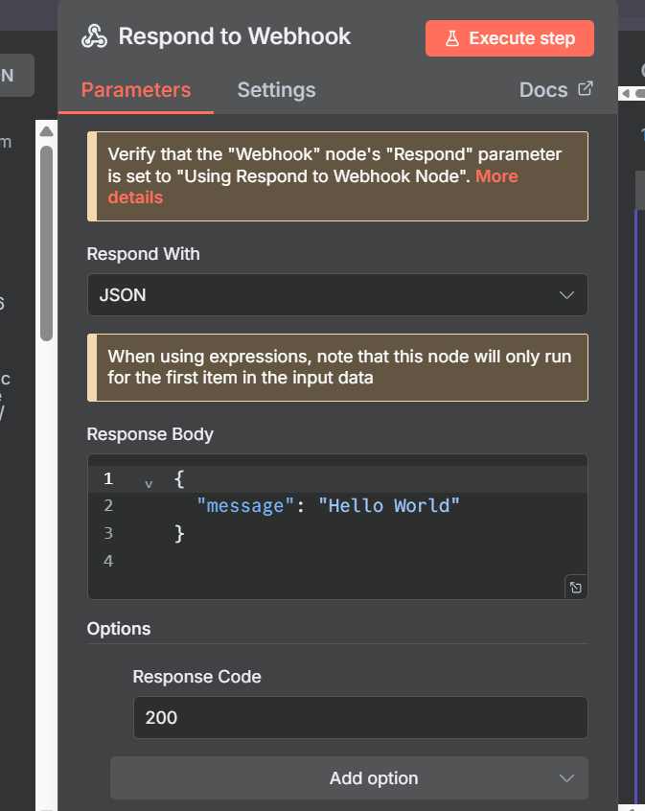Viewport: 645px width, 811px height.
Task: Click the left panel vertical scrollbar thumb
Action: 46,240
